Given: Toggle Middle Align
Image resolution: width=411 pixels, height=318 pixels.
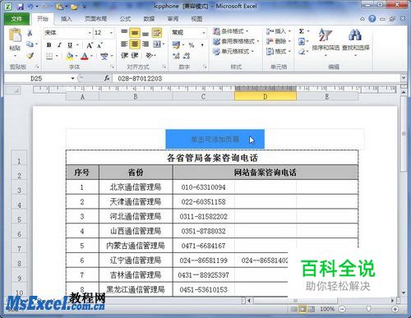Looking at the screenshot, I should tap(135, 33).
